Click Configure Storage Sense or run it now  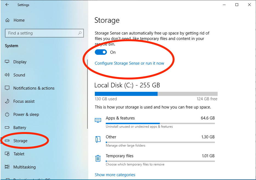click(x=129, y=63)
